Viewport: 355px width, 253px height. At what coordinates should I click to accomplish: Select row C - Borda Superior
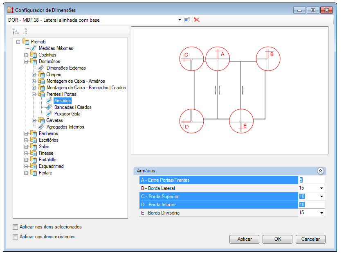[x=218, y=197]
